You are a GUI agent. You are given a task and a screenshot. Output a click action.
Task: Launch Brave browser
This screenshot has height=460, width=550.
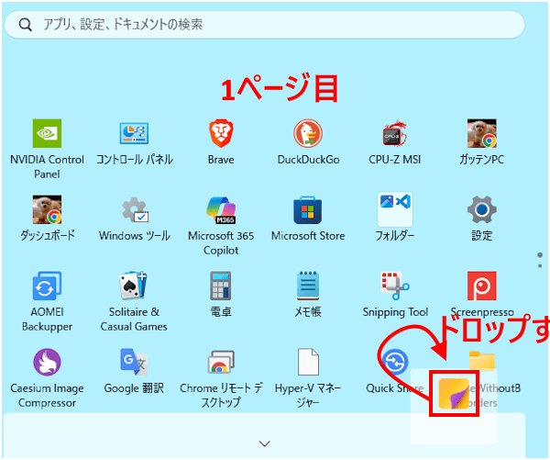click(x=221, y=133)
